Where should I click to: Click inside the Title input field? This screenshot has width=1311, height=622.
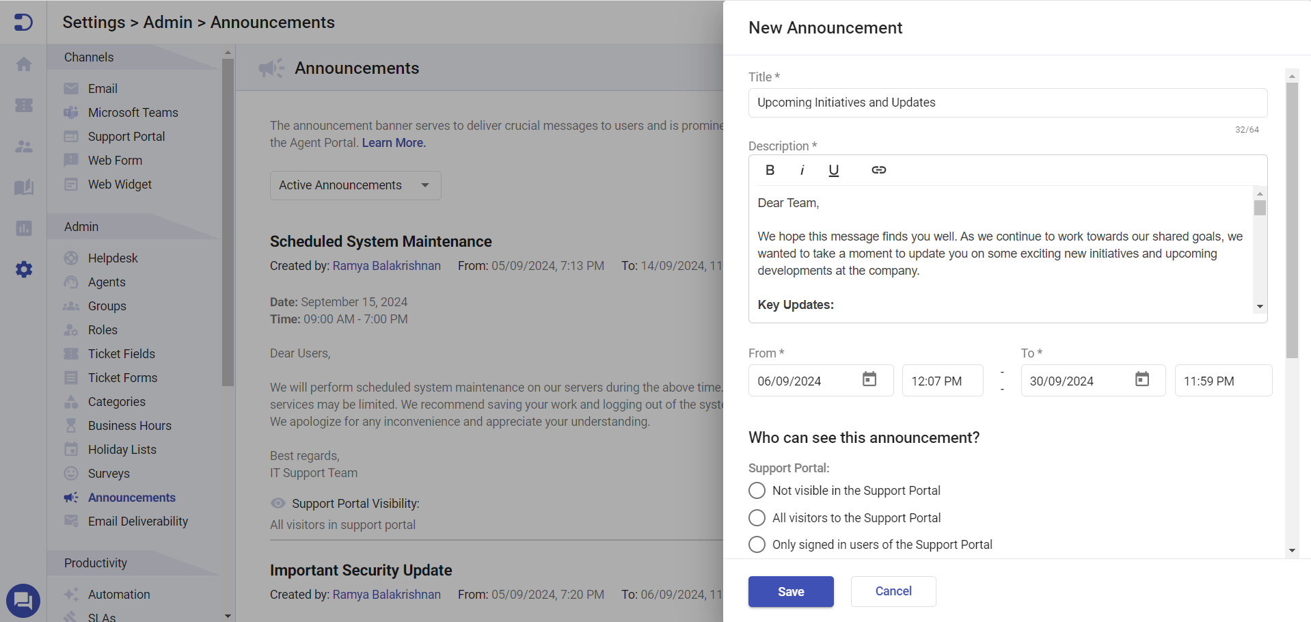point(1007,103)
